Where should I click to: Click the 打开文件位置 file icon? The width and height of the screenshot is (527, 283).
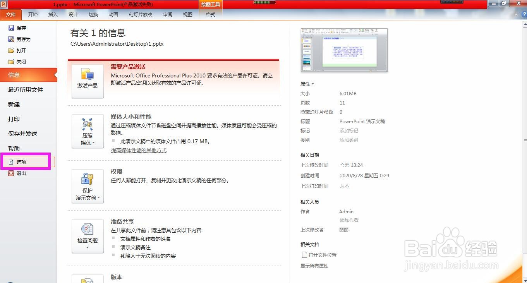pos(304,255)
